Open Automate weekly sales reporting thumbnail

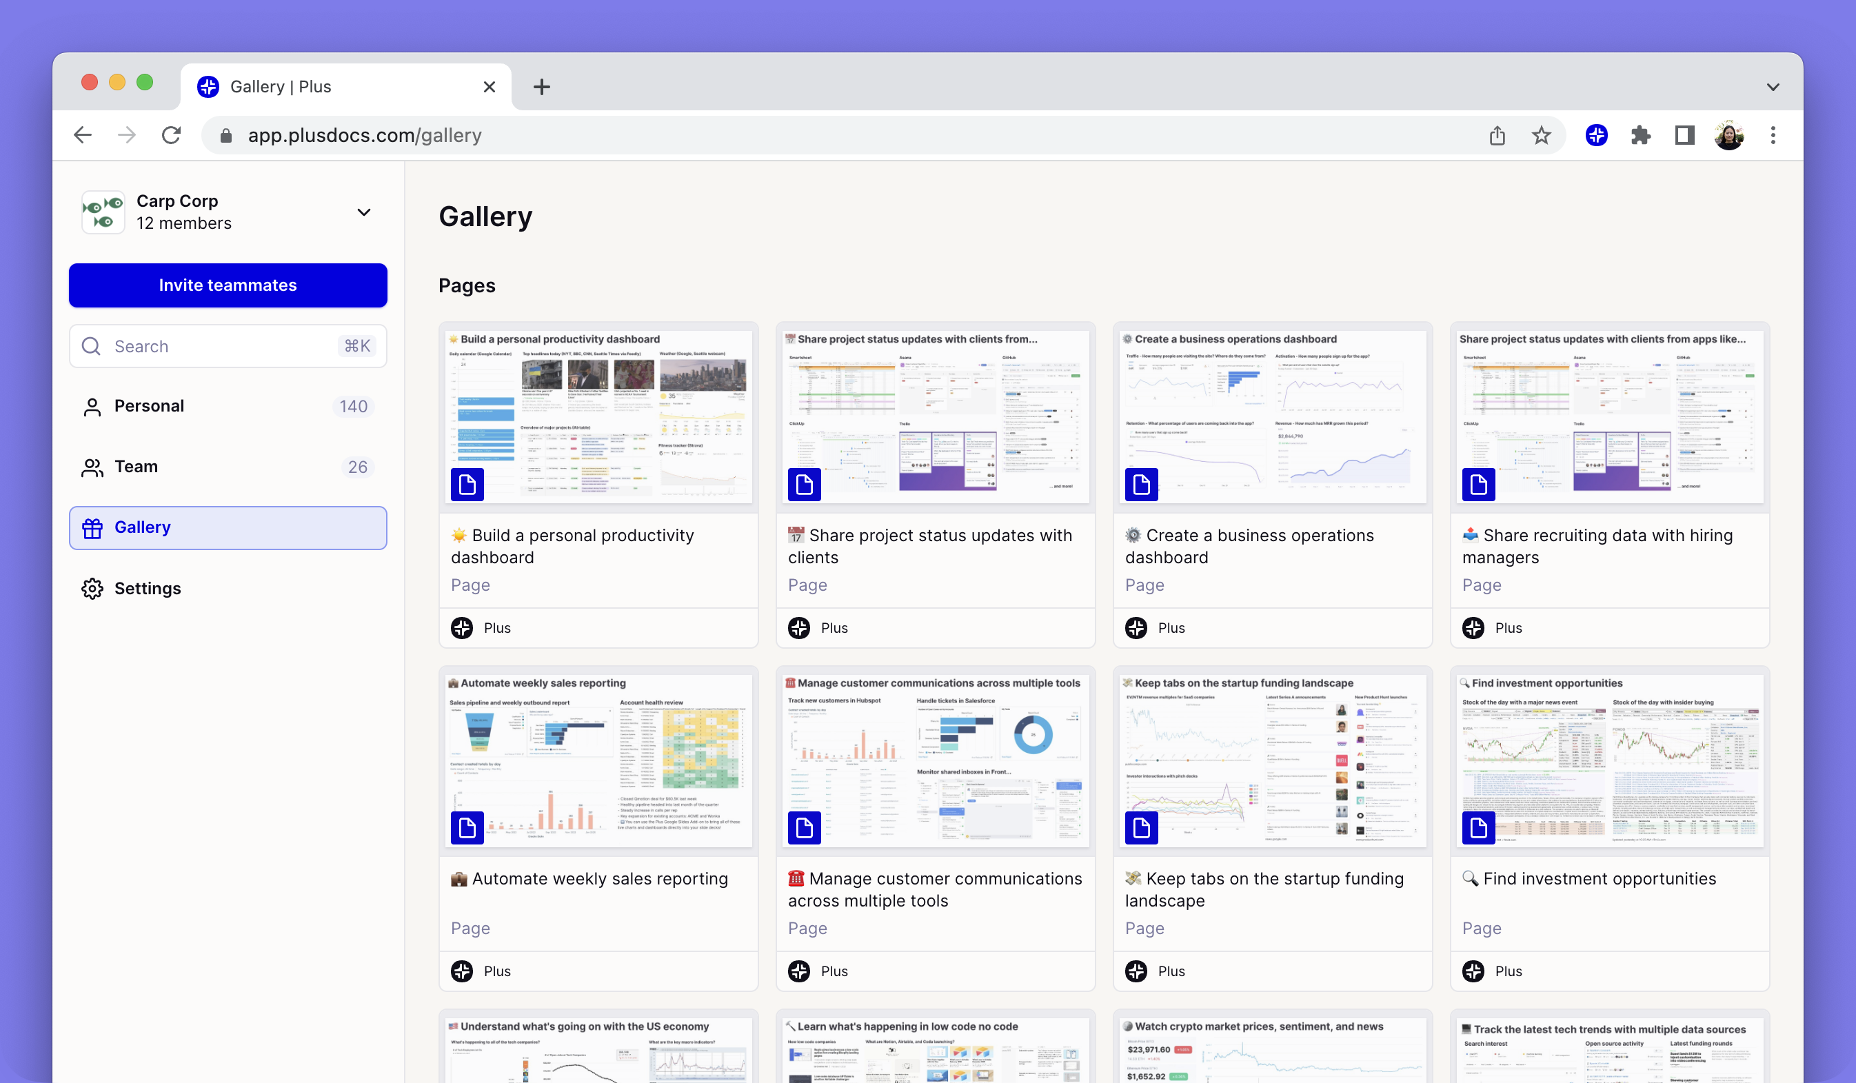pyautogui.click(x=598, y=760)
